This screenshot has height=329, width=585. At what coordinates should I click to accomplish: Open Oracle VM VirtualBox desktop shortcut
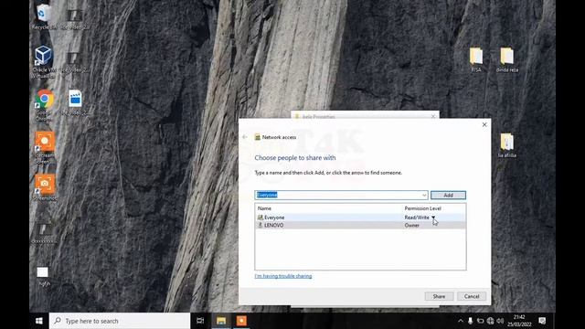(x=44, y=62)
